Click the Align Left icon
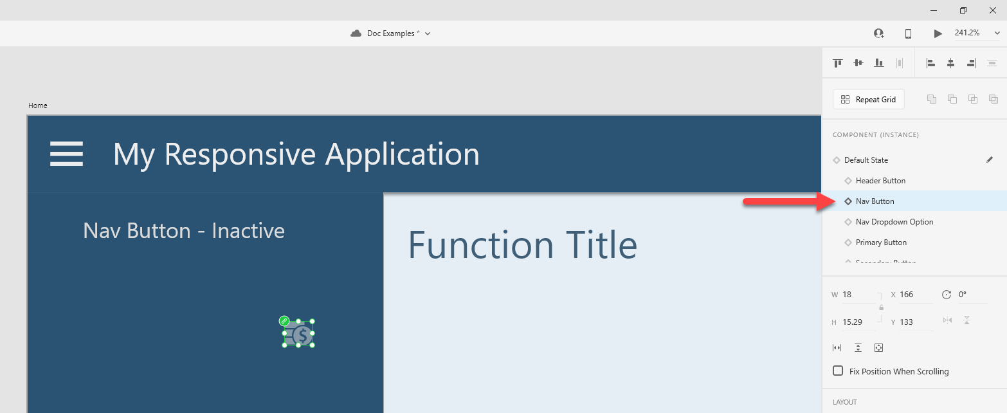The image size is (1007, 413). click(930, 63)
